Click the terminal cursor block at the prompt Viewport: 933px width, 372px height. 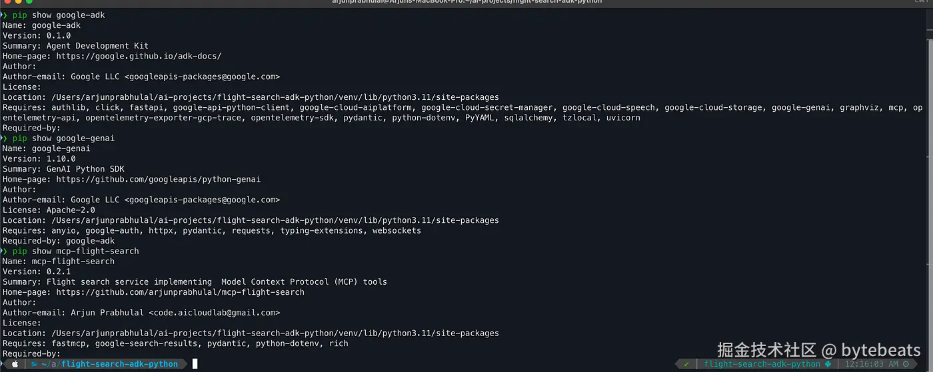tap(195, 363)
